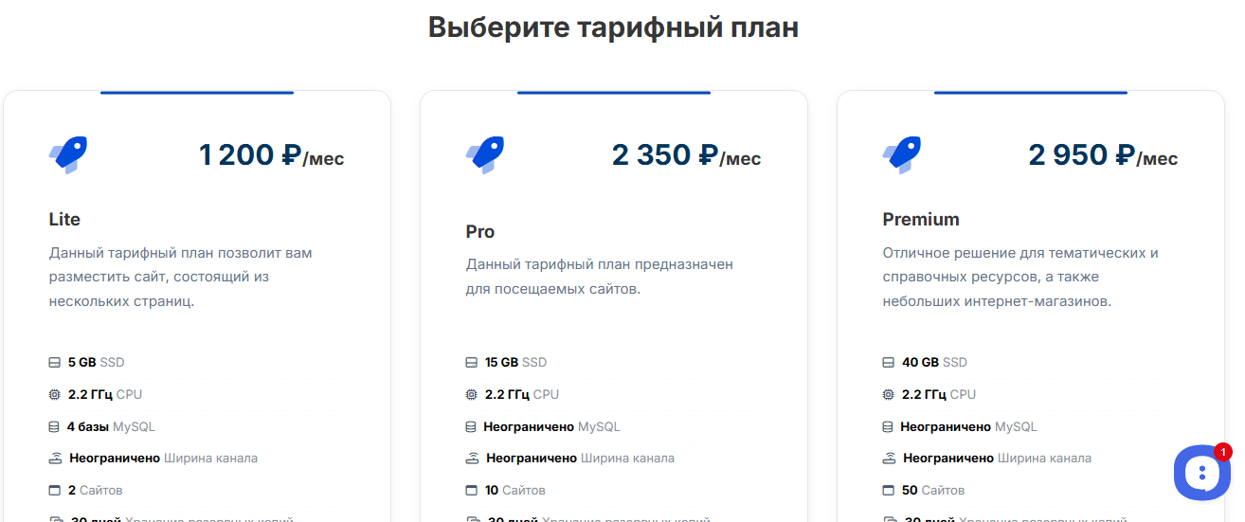Select the Lite plan title
The height and width of the screenshot is (522, 1245).
point(64,220)
